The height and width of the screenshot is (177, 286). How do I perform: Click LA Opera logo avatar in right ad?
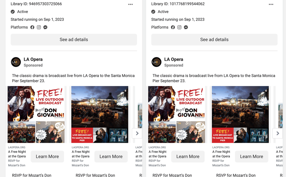click(x=156, y=62)
